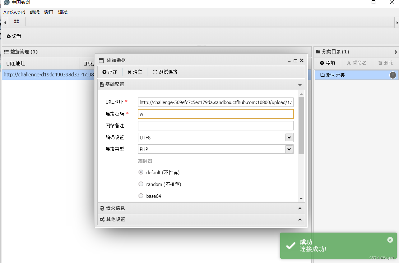Screen dimensions: 399x263
Task: Expand the 其他设置 section
Action: point(201,220)
